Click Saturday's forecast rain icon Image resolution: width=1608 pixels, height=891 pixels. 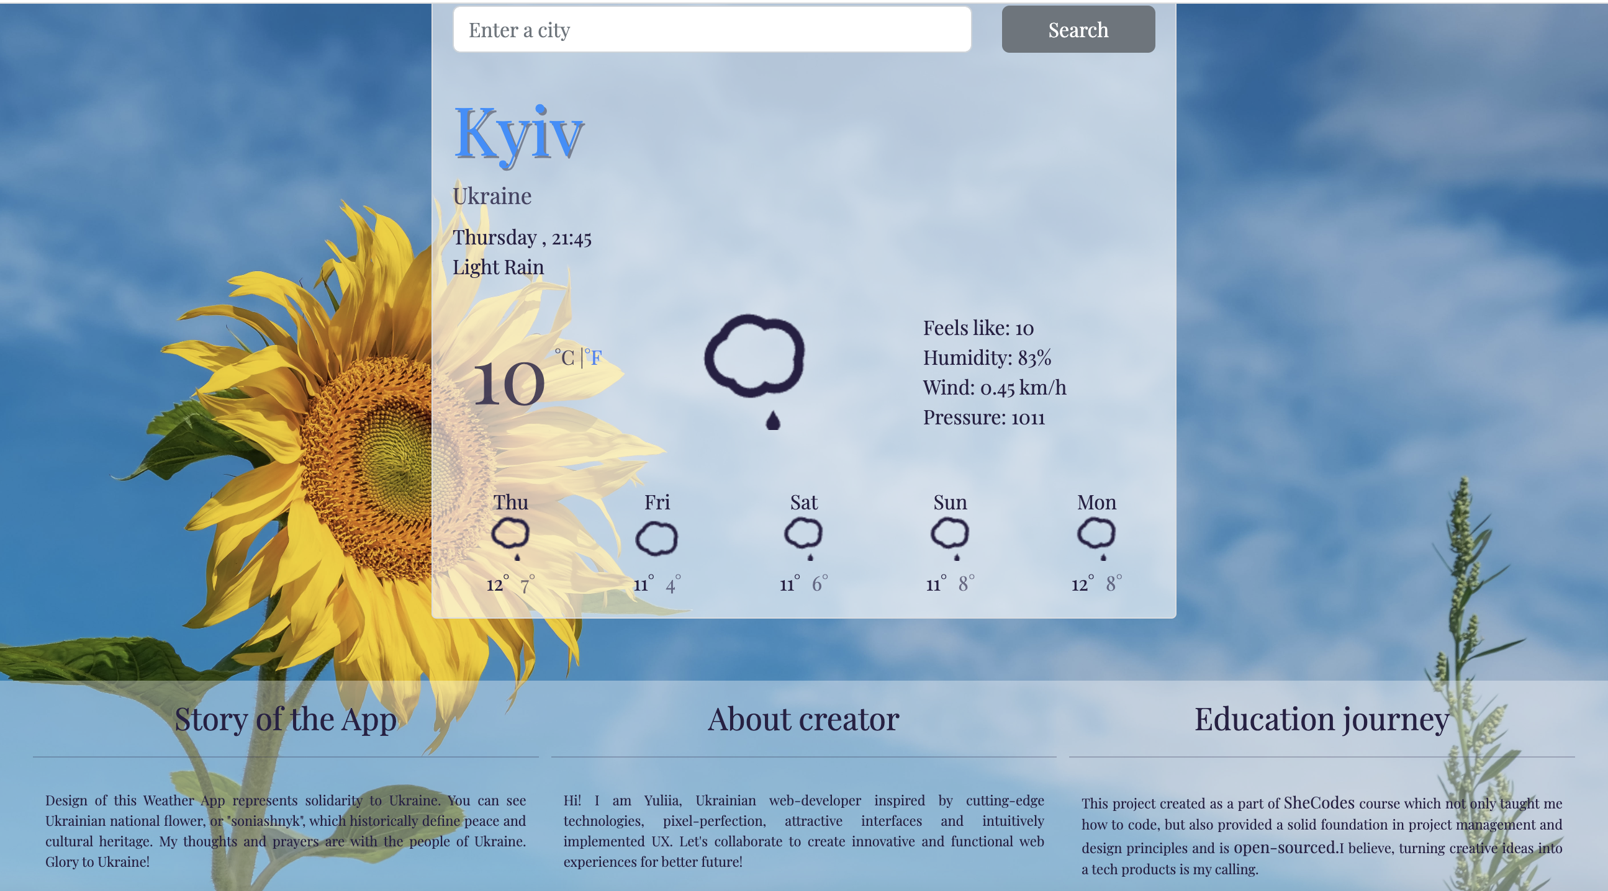803,539
